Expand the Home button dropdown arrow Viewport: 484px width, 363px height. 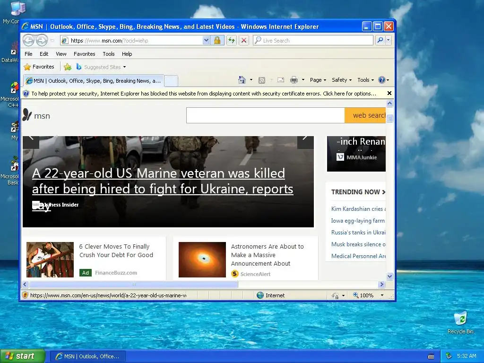pyautogui.click(x=251, y=80)
